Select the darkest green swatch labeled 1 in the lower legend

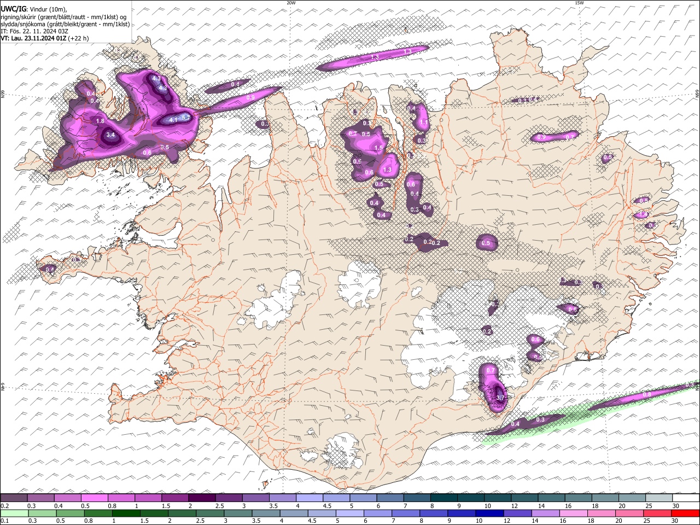[x=126, y=513]
